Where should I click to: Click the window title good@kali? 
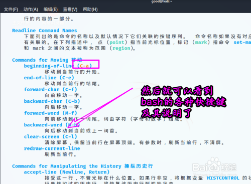click(x=162, y=2)
